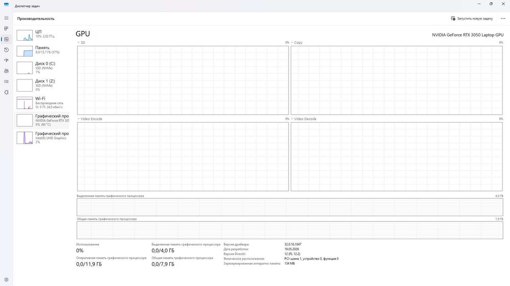Select the NVIDIA GeForce GPU item

42,120
